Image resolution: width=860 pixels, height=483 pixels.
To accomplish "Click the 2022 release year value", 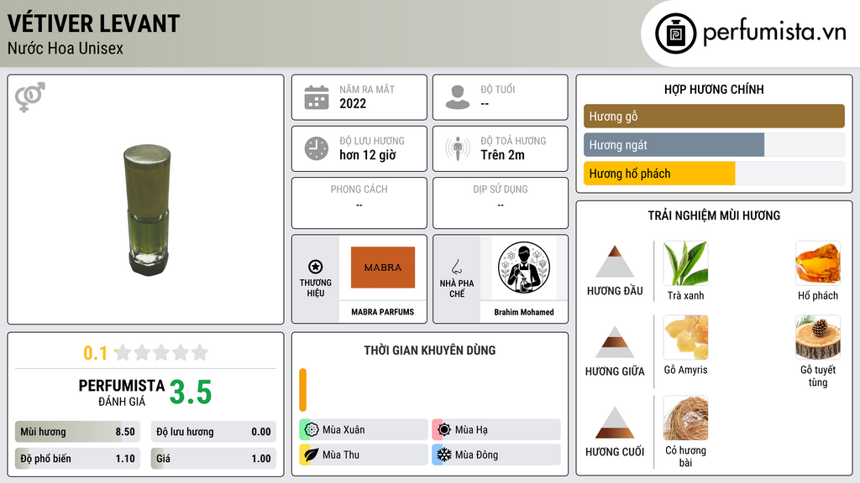I will pyautogui.click(x=353, y=103).
